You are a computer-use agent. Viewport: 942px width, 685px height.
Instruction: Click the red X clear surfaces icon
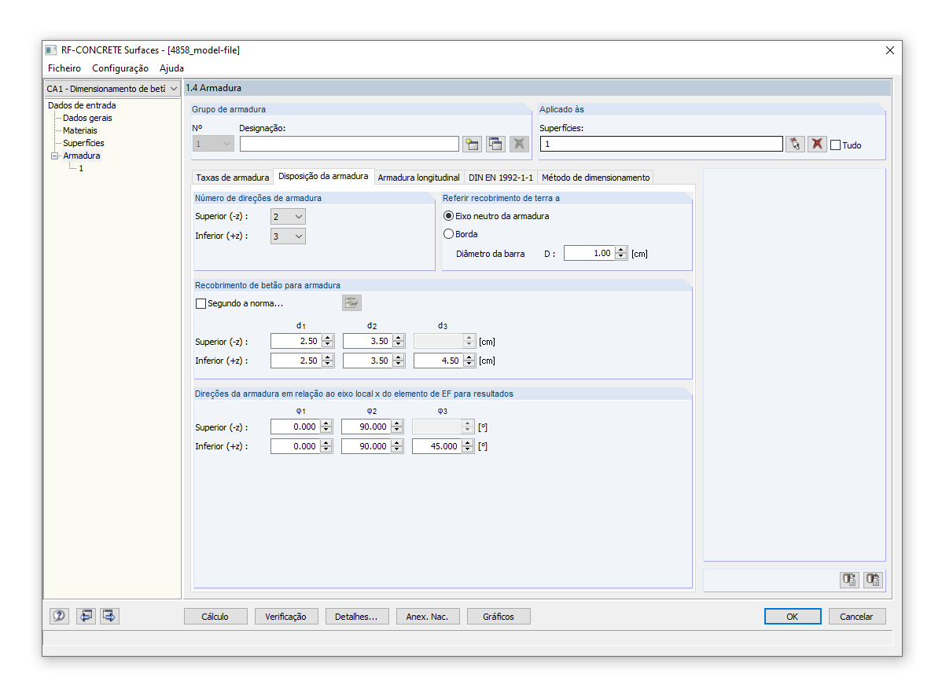tap(817, 144)
